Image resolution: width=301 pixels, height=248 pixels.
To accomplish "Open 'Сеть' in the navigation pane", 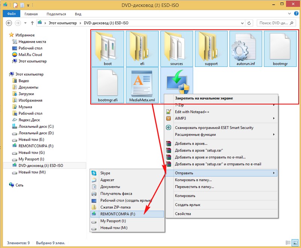I will pos(20,185).
